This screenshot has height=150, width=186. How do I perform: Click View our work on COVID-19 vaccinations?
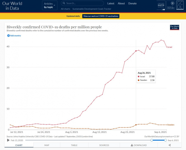pos(101,16)
